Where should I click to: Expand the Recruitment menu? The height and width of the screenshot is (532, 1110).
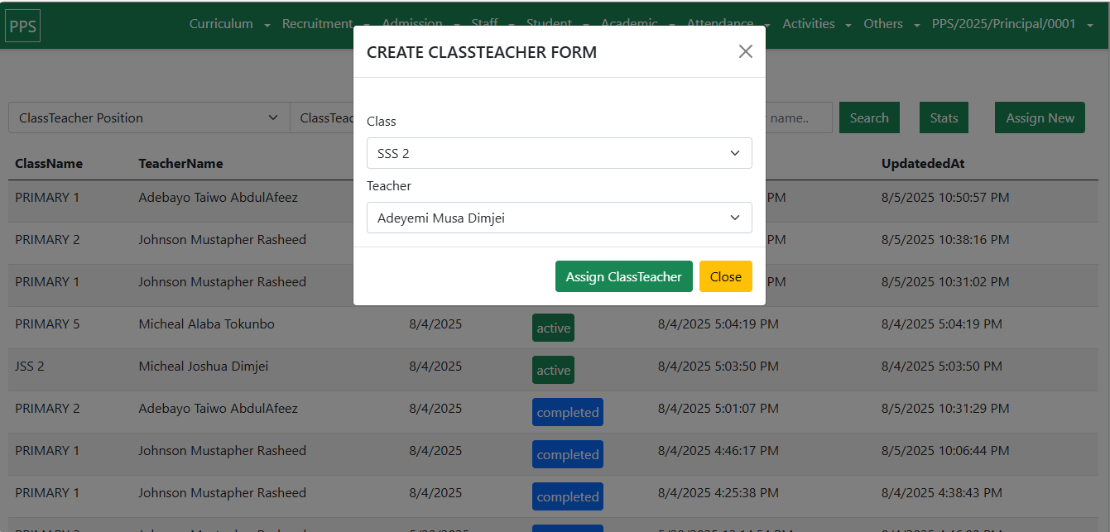[x=324, y=24]
